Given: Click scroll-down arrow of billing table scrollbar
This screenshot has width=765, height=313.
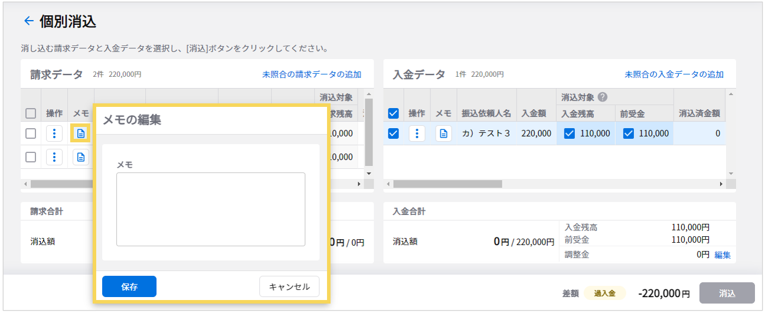Looking at the screenshot, I should (x=369, y=173).
